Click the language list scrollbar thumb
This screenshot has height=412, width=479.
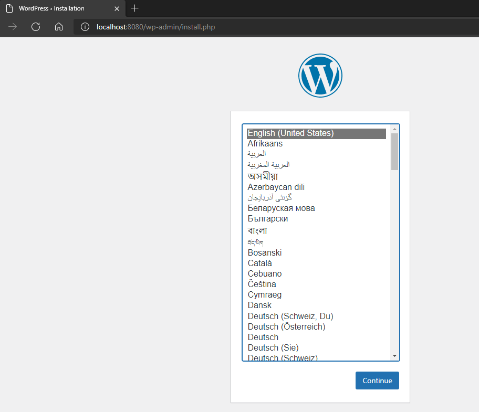[394, 152]
